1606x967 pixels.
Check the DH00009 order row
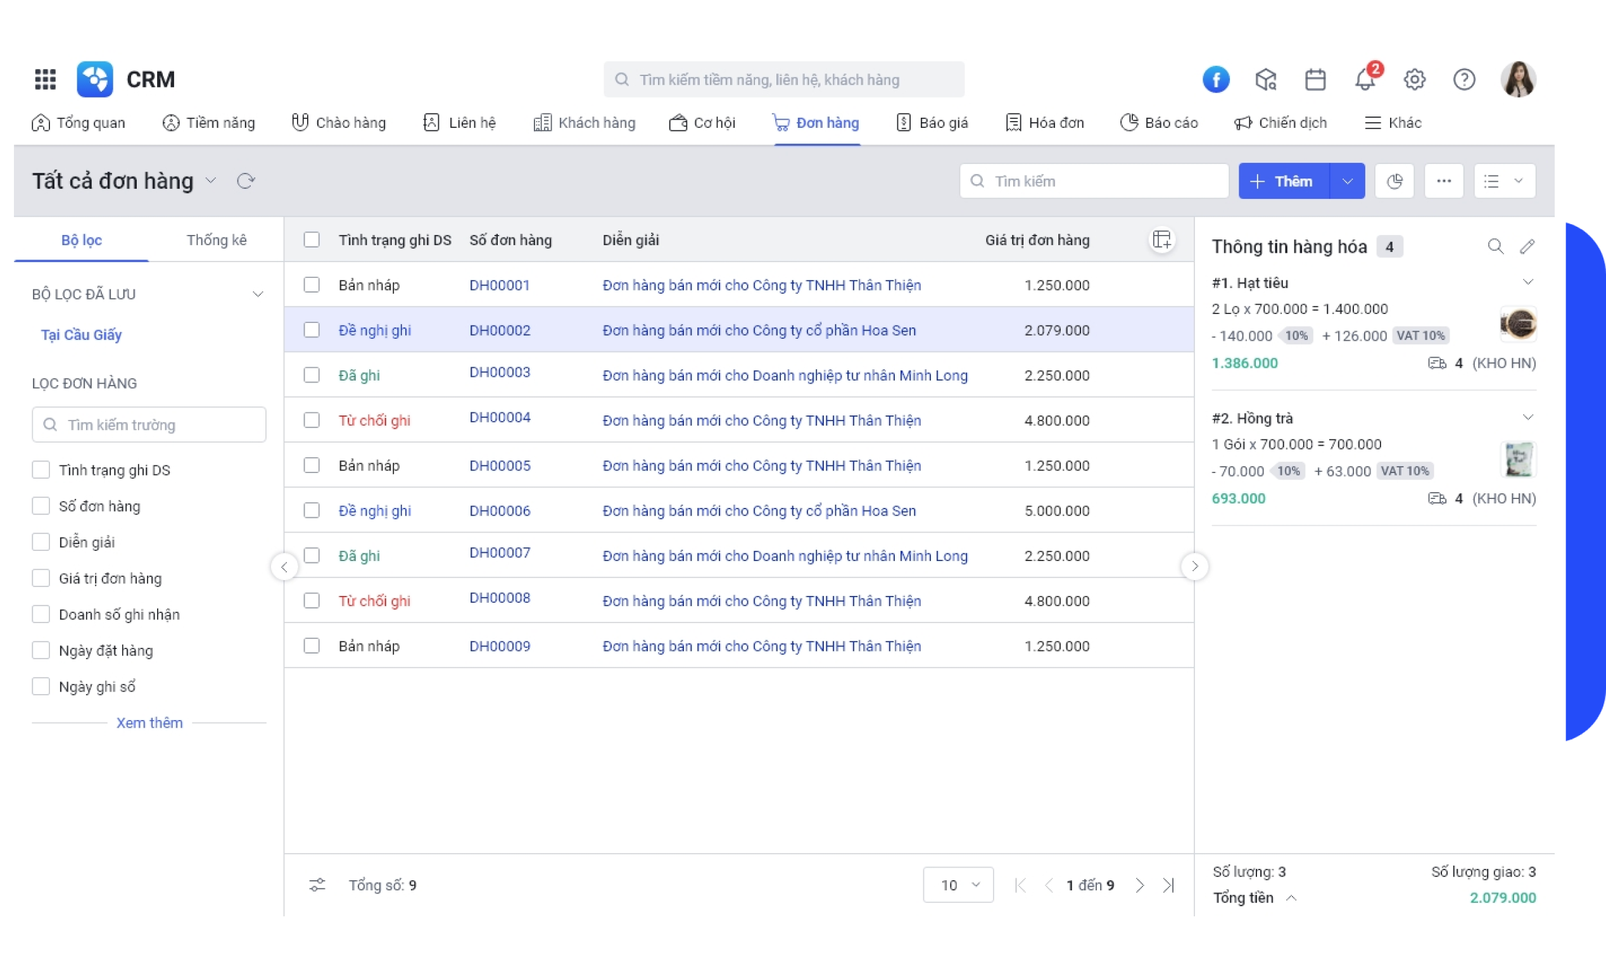312,646
